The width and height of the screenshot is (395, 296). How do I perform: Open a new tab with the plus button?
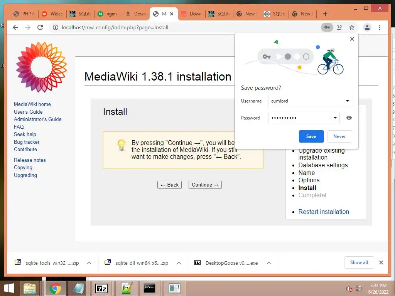click(325, 14)
